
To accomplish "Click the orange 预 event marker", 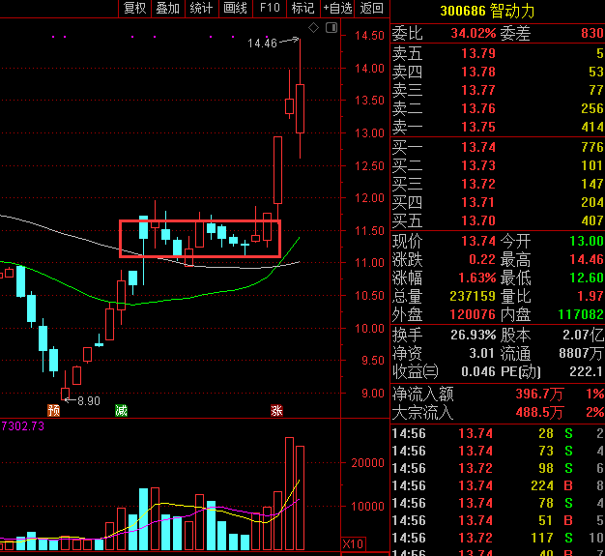I will [x=53, y=410].
